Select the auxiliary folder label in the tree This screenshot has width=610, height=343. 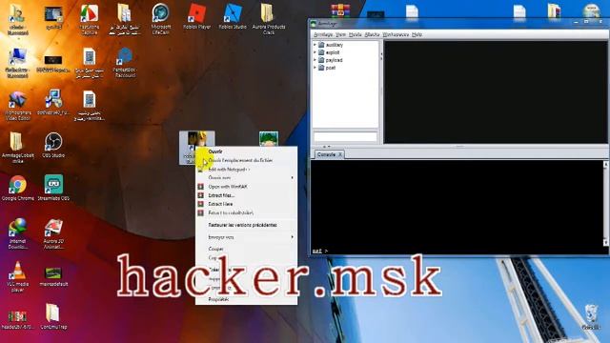tap(335, 45)
